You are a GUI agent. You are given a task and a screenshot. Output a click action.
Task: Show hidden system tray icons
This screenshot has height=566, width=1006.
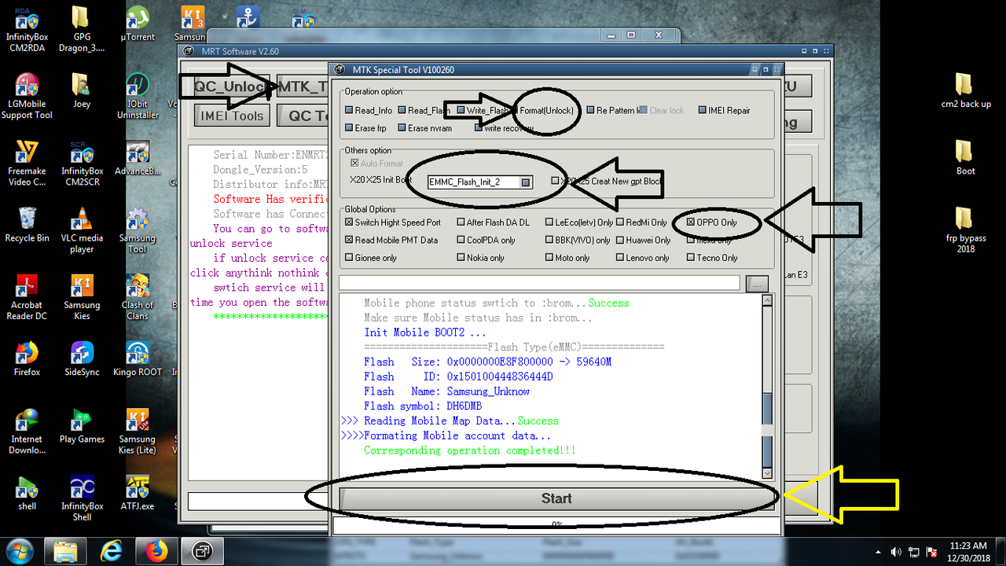click(x=879, y=551)
